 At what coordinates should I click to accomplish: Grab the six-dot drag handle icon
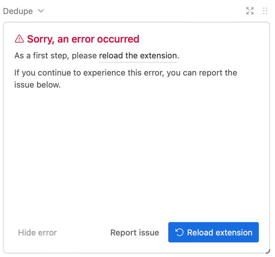265,11
